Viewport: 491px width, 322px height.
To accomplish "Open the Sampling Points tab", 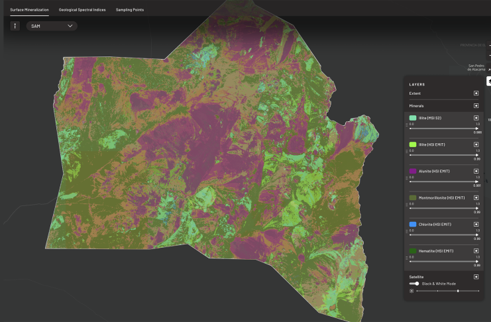I will [x=130, y=10].
